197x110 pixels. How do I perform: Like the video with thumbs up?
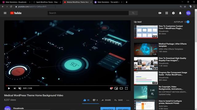click(86, 100)
